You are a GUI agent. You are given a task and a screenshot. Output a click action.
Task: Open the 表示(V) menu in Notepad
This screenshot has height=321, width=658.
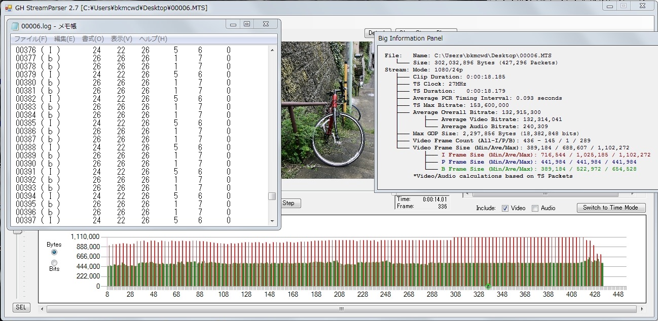121,39
